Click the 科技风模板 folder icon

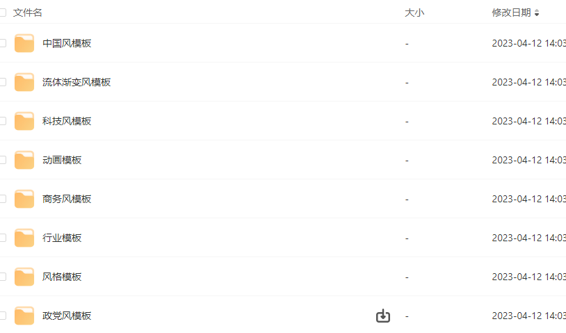click(x=24, y=121)
